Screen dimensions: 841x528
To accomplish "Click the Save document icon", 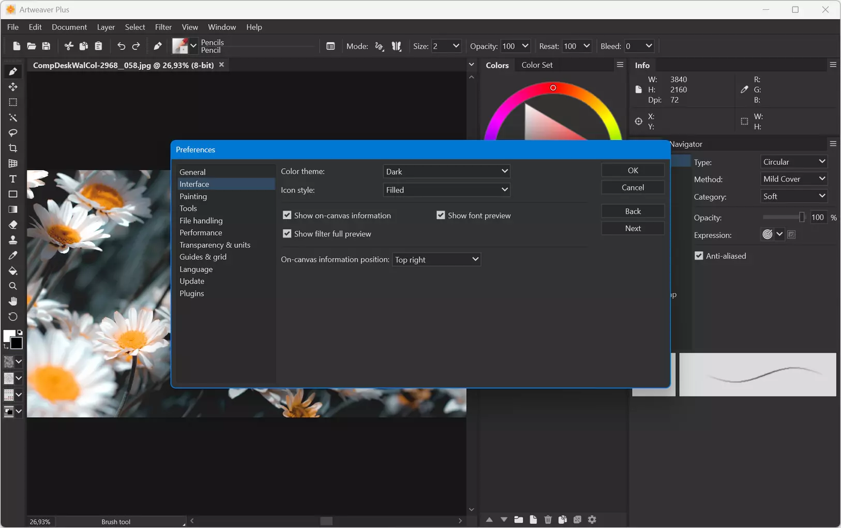I will pyautogui.click(x=46, y=46).
